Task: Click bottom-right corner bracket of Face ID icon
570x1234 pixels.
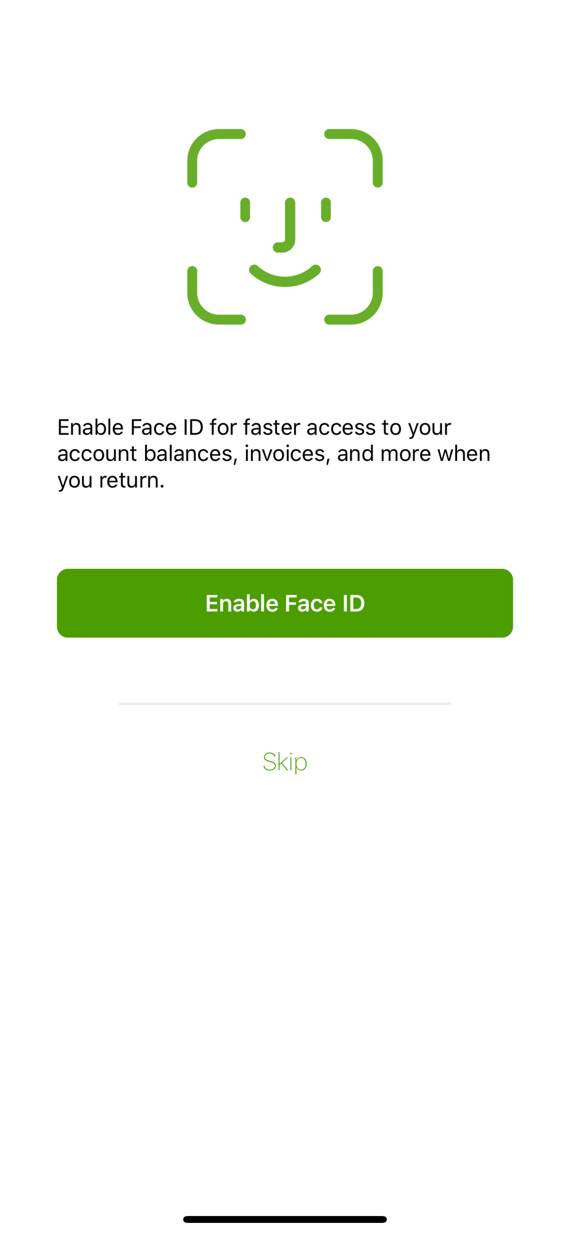Action: 353,296
